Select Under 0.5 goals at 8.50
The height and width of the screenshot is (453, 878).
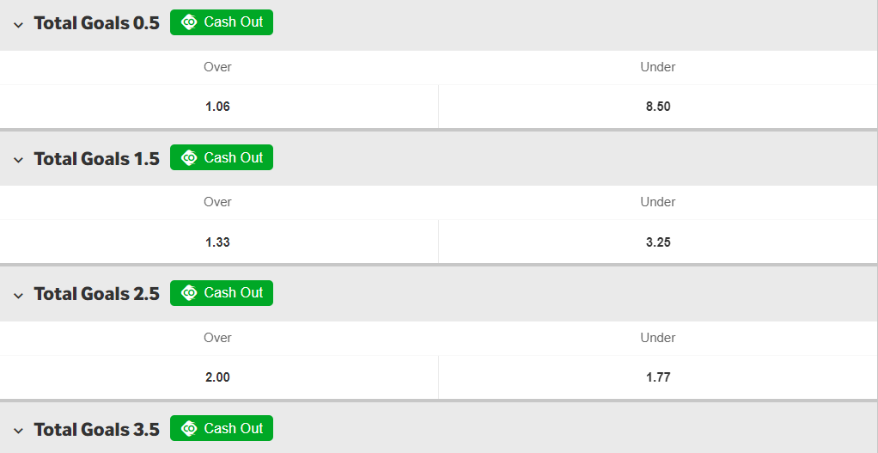coord(658,107)
